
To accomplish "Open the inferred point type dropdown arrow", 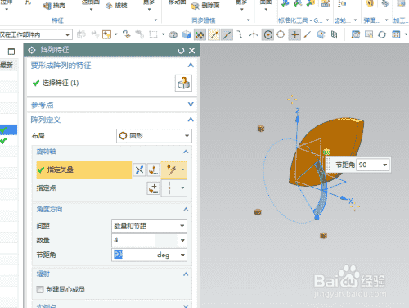I will (x=182, y=188).
